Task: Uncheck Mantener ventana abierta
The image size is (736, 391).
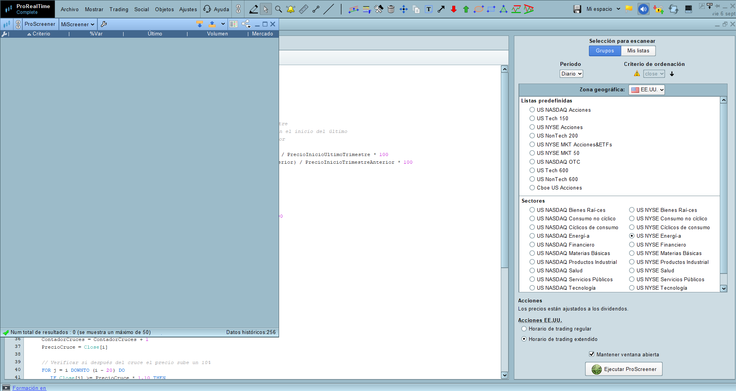Action: tap(592, 354)
